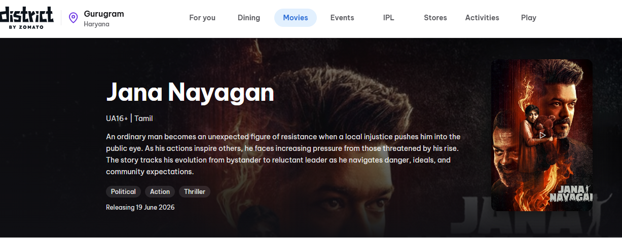Switch to the Stores tab
Viewport: 622px width, 238px height.
pos(435,18)
